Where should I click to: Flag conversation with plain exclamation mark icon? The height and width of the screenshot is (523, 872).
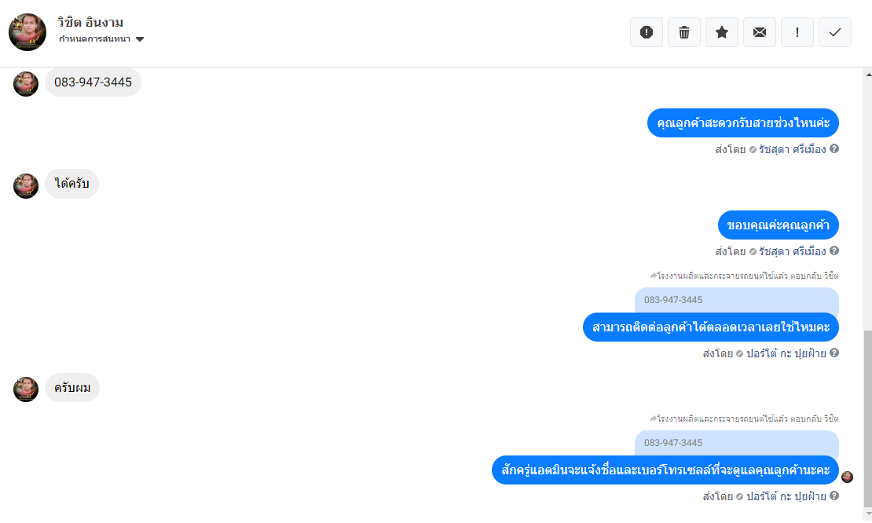pos(797,32)
